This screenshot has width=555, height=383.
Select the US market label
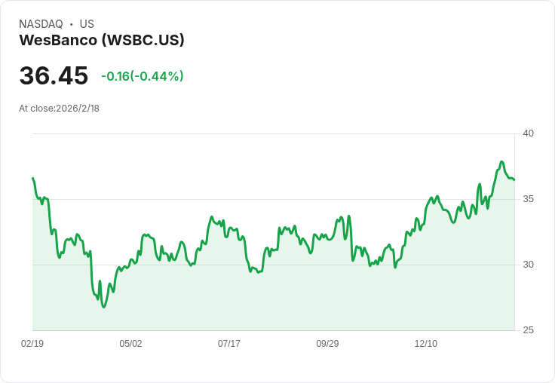87,24
